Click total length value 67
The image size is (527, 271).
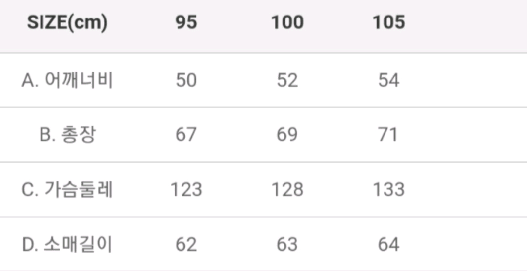click(x=186, y=135)
